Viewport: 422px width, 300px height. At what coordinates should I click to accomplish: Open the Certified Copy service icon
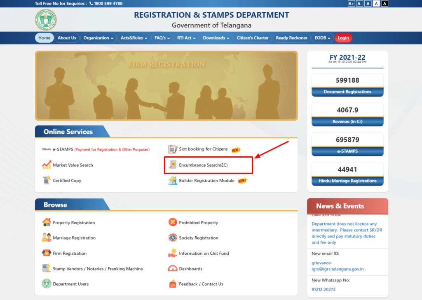pos(47,180)
